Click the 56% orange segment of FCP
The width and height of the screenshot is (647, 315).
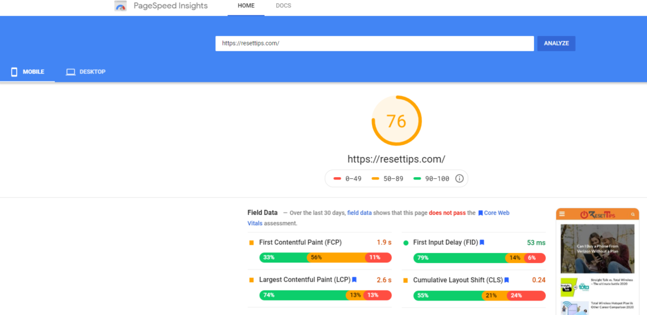(x=336, y=257)
